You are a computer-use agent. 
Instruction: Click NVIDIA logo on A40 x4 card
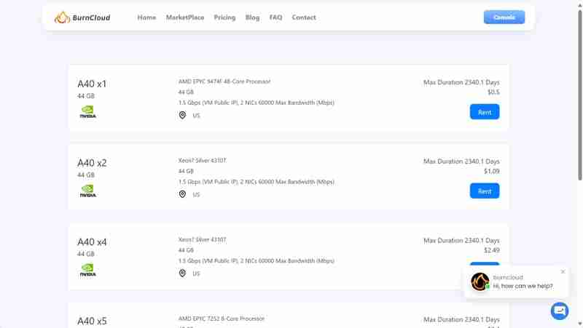pyautogui.click(x=87, y=270)
